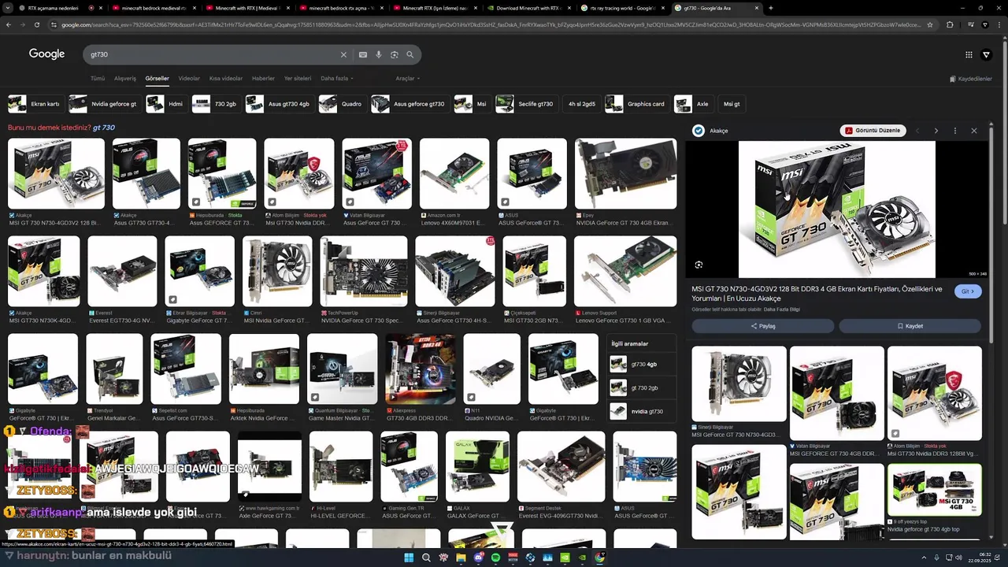Select the Asus gt730 4gb chip
The width and height of the screenshot is (1008, 567).
click(x=279, y=104)
